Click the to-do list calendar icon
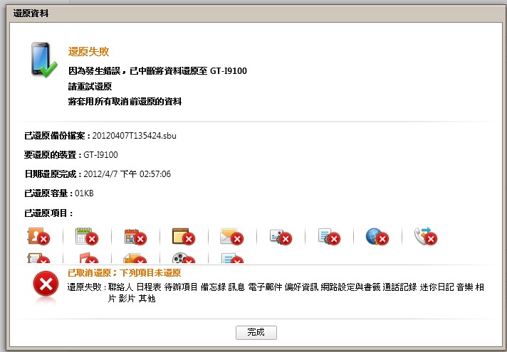This screenshot has width=507, height=352. [135, 236]
